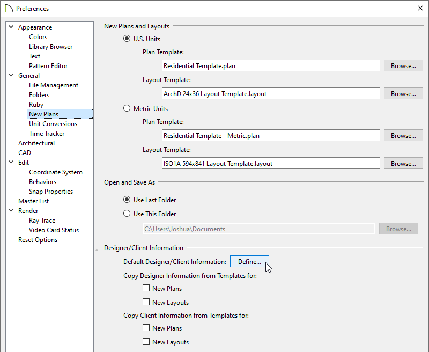Image resolution: width=429 pixels, height=352 pixels.
Task: Browse for ISO1A 594x841 Layout Template
Action: coord(403,164)
